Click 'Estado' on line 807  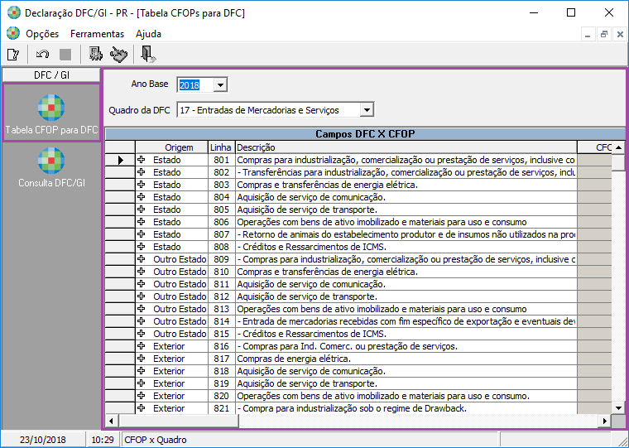[x=167, y=234]
